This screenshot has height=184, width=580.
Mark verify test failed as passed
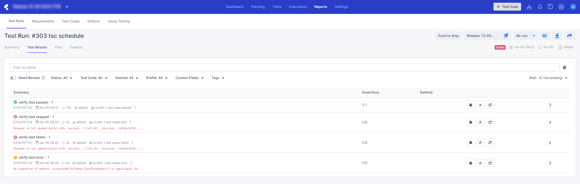[x=480, y=143]
